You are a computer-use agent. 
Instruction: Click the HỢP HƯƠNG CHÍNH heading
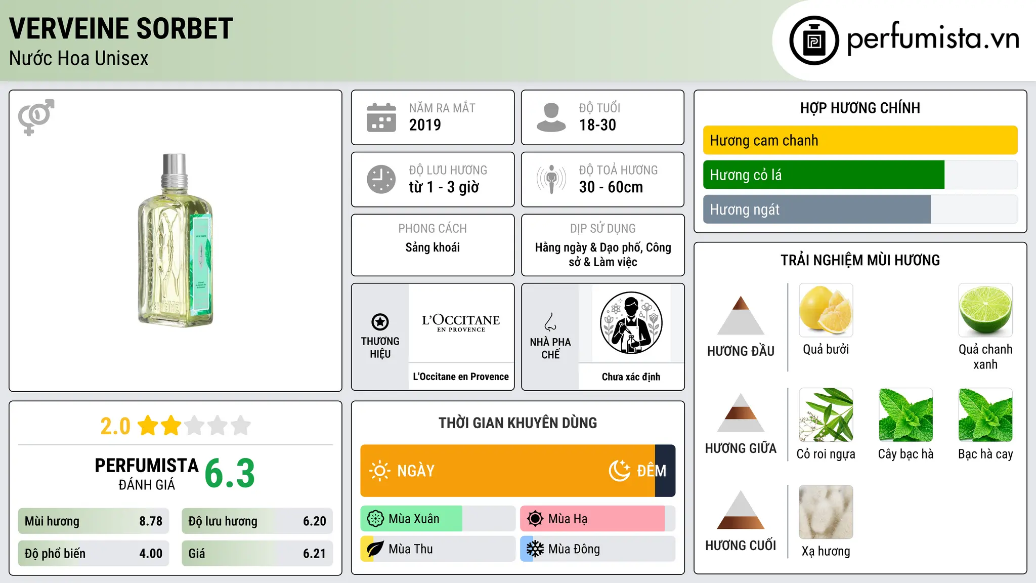[x=860, y=108]
